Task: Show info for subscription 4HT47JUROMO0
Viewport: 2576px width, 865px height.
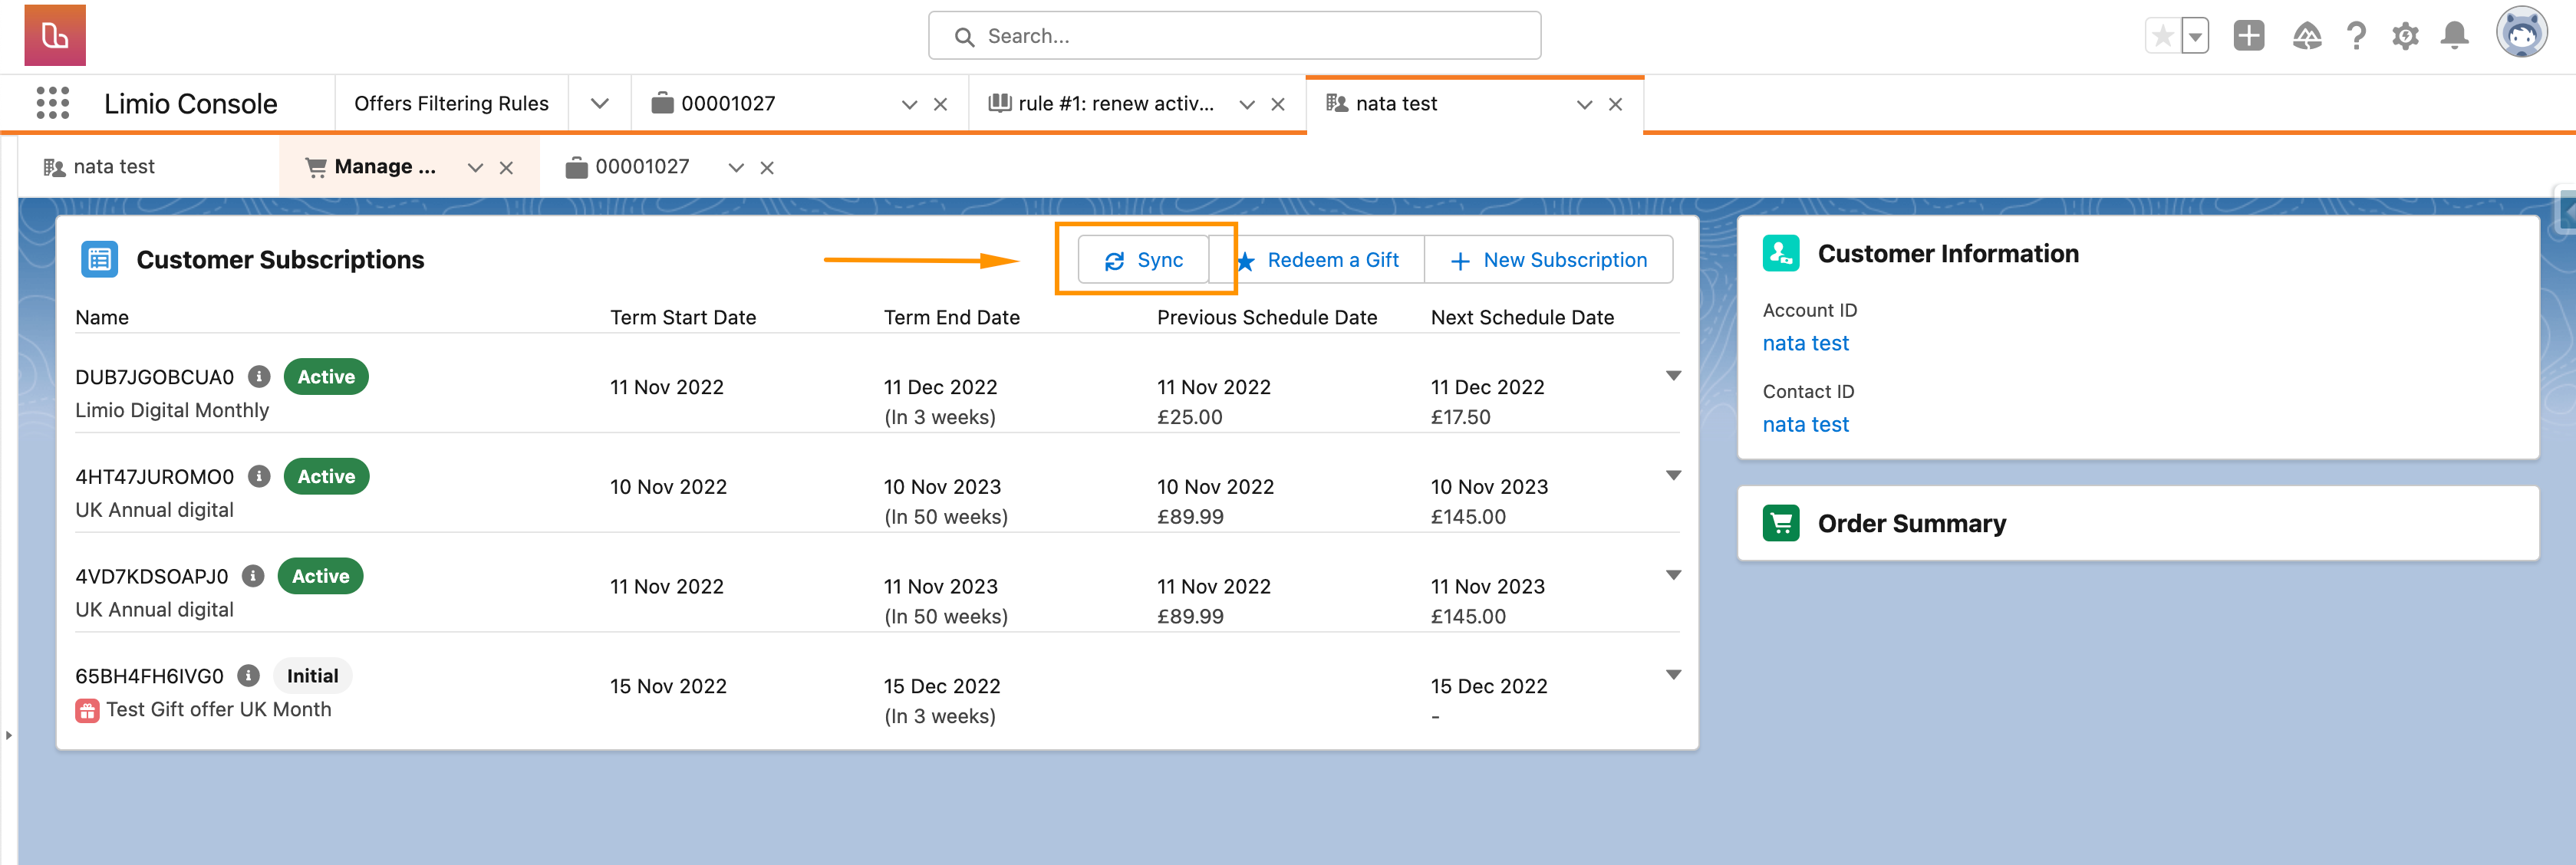Action: 259,476
